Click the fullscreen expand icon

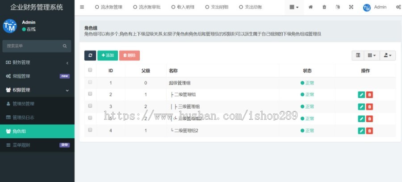click(x=351, y=7)
